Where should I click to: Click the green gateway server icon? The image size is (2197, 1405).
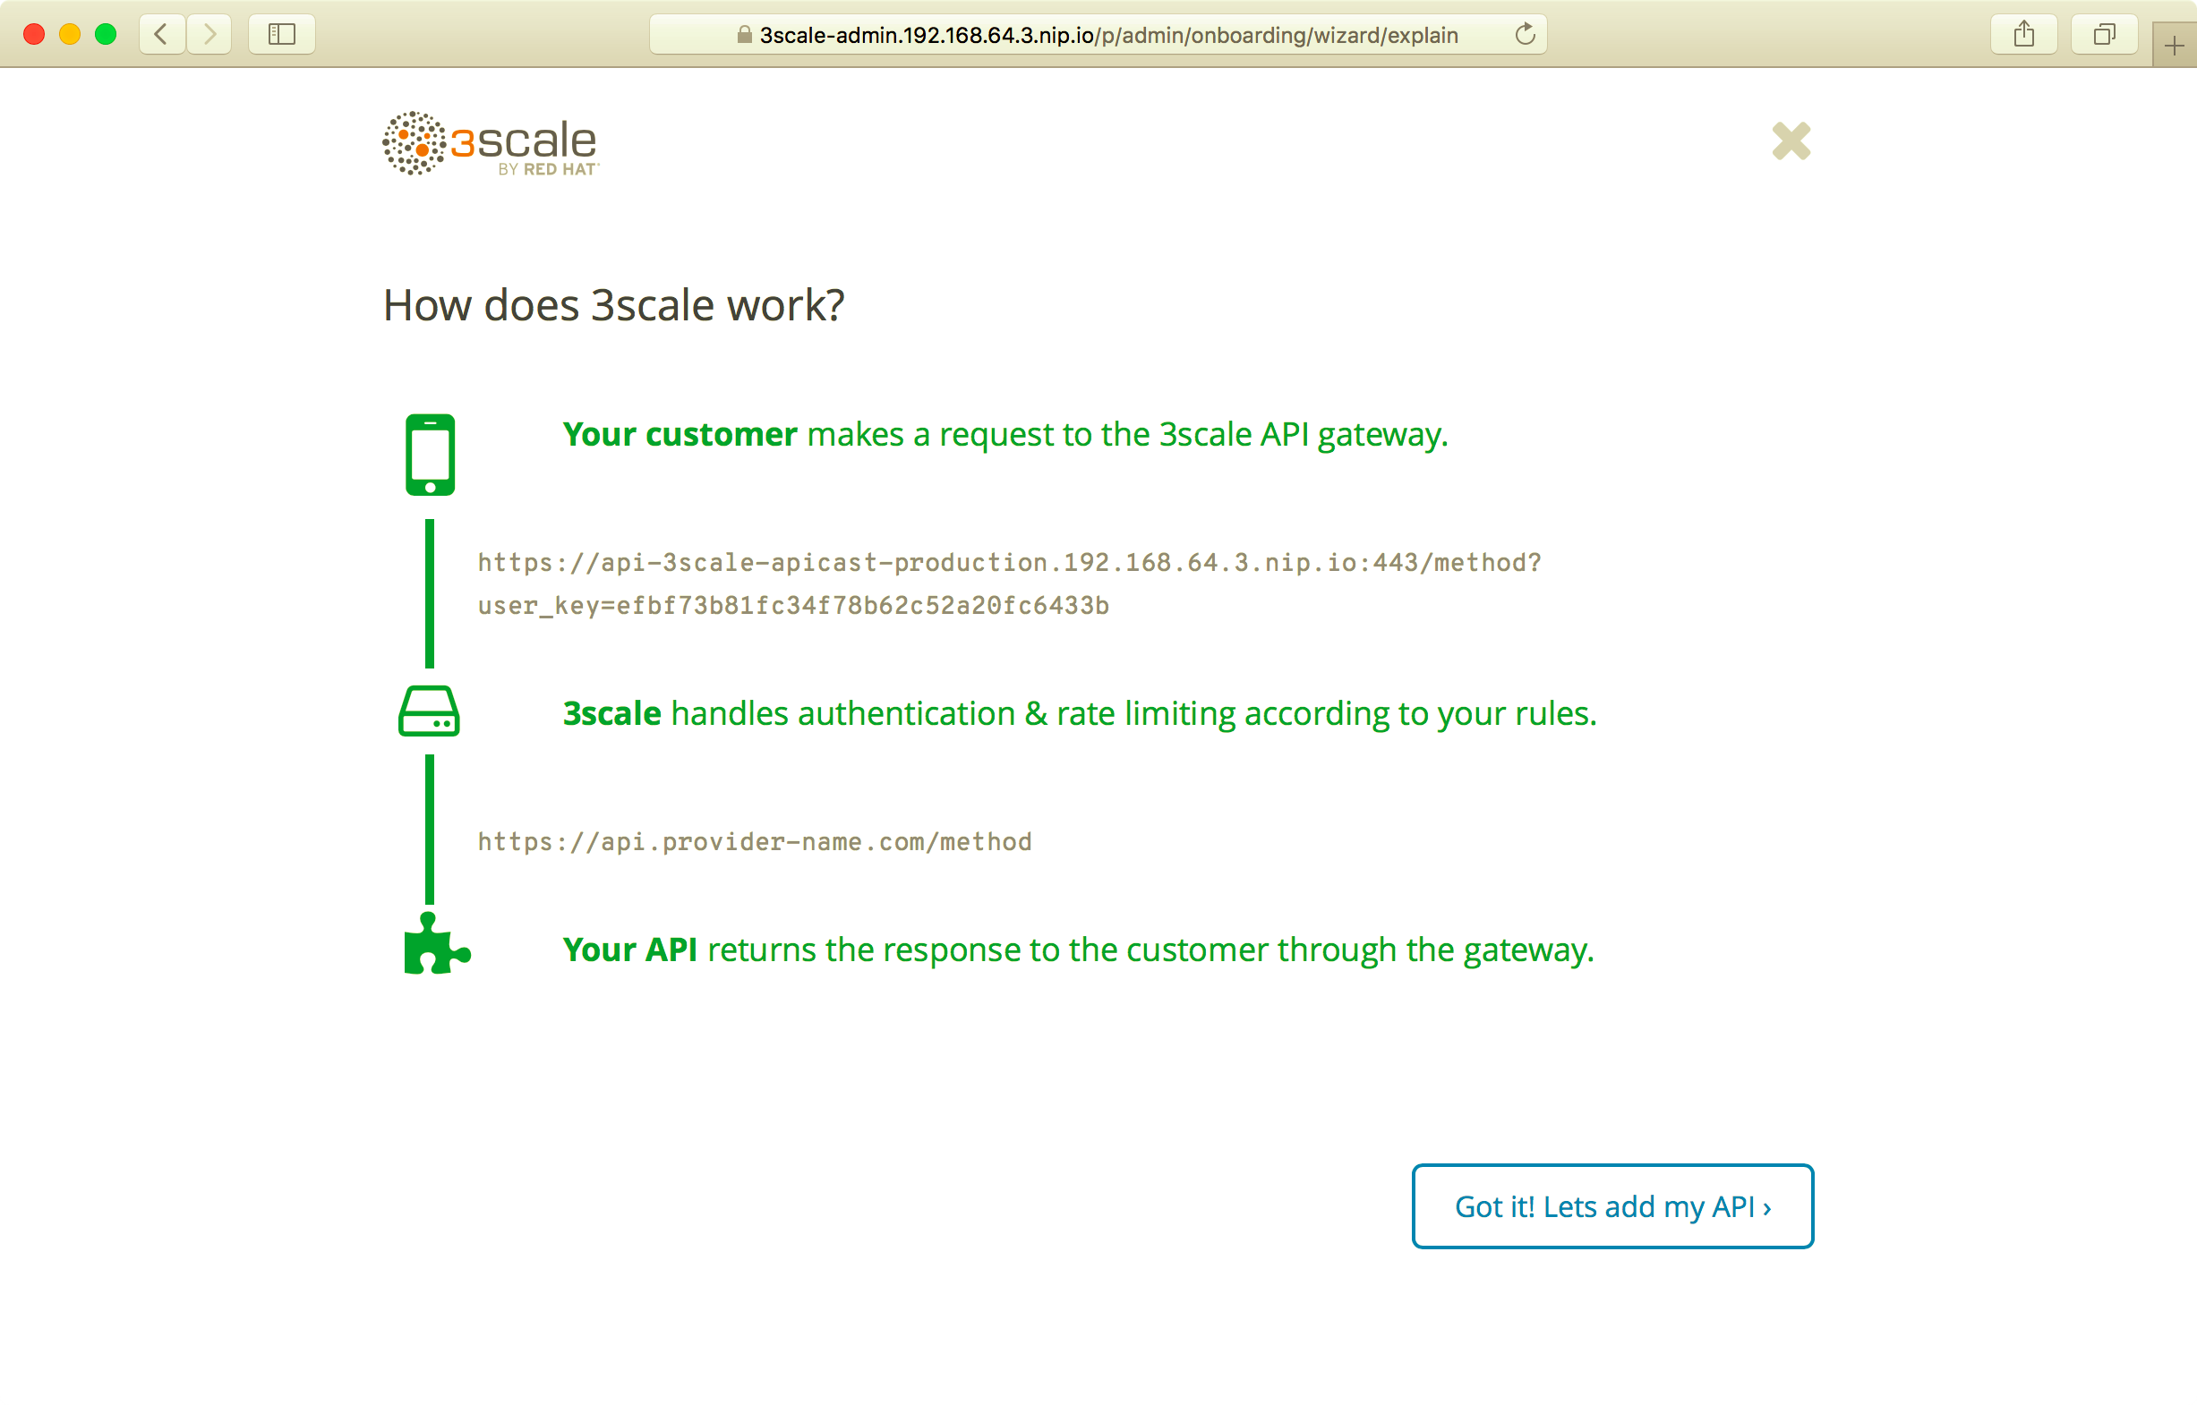(429, 711)
